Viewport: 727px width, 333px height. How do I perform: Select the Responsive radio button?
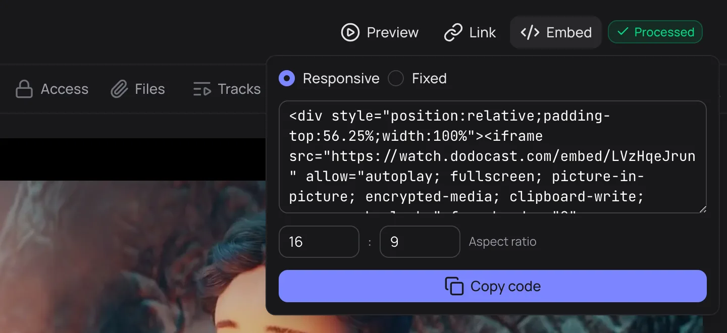[287, 78]
